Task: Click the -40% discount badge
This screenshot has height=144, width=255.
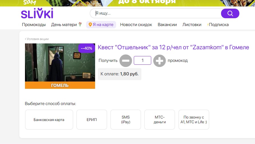Action: pyautogui.click(x=86, y=48)
